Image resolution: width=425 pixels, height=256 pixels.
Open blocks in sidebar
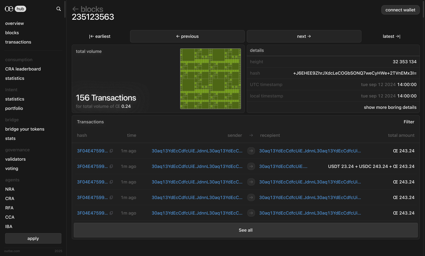12,33
